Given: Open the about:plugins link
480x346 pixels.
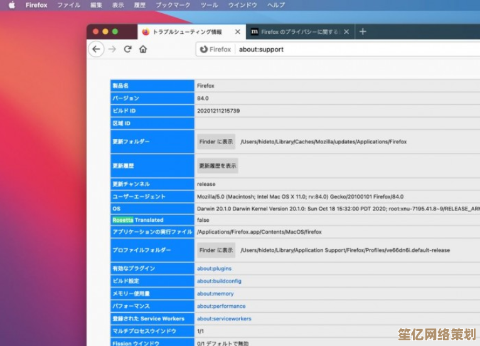Looking at the screenshot, I should tap(215, 268).
